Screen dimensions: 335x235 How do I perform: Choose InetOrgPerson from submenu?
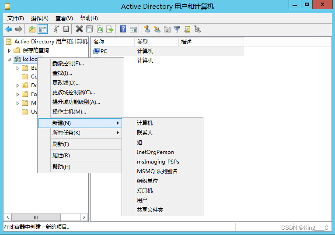pos(162,152)
